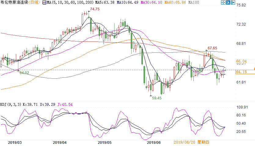Click the MA60:65.86 legend value
The height and width of the screenshot is (146, 255).
tap(175, 2)
